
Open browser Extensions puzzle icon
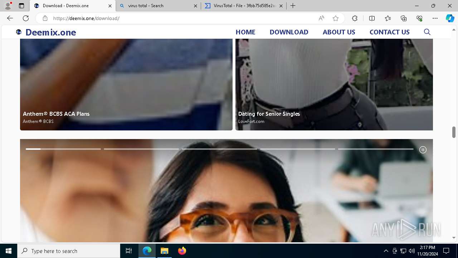click(355, 18)
